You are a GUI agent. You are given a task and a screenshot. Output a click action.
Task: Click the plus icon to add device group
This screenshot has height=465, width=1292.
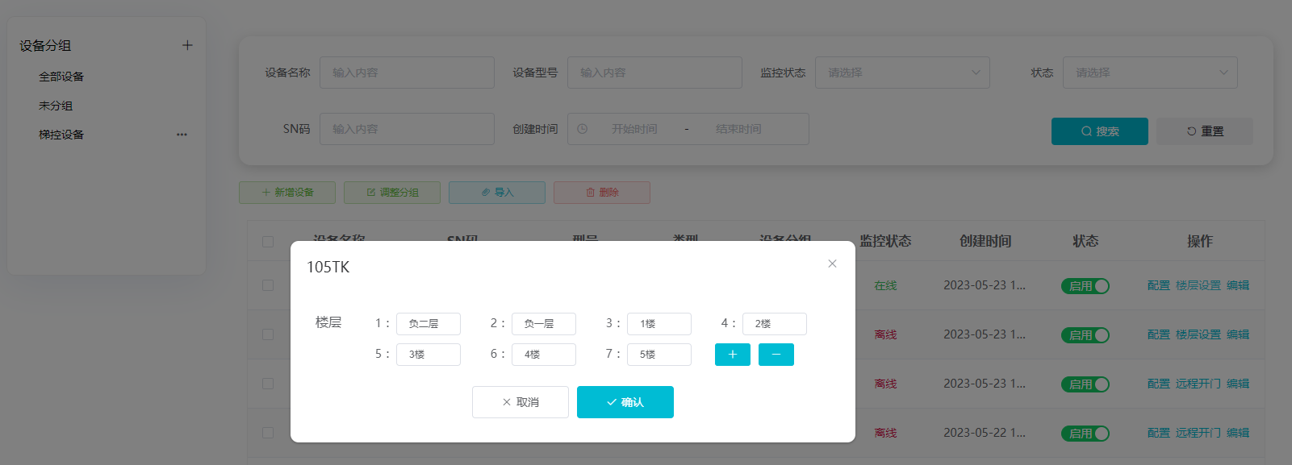pyautogui.click(x=187, y=45)
